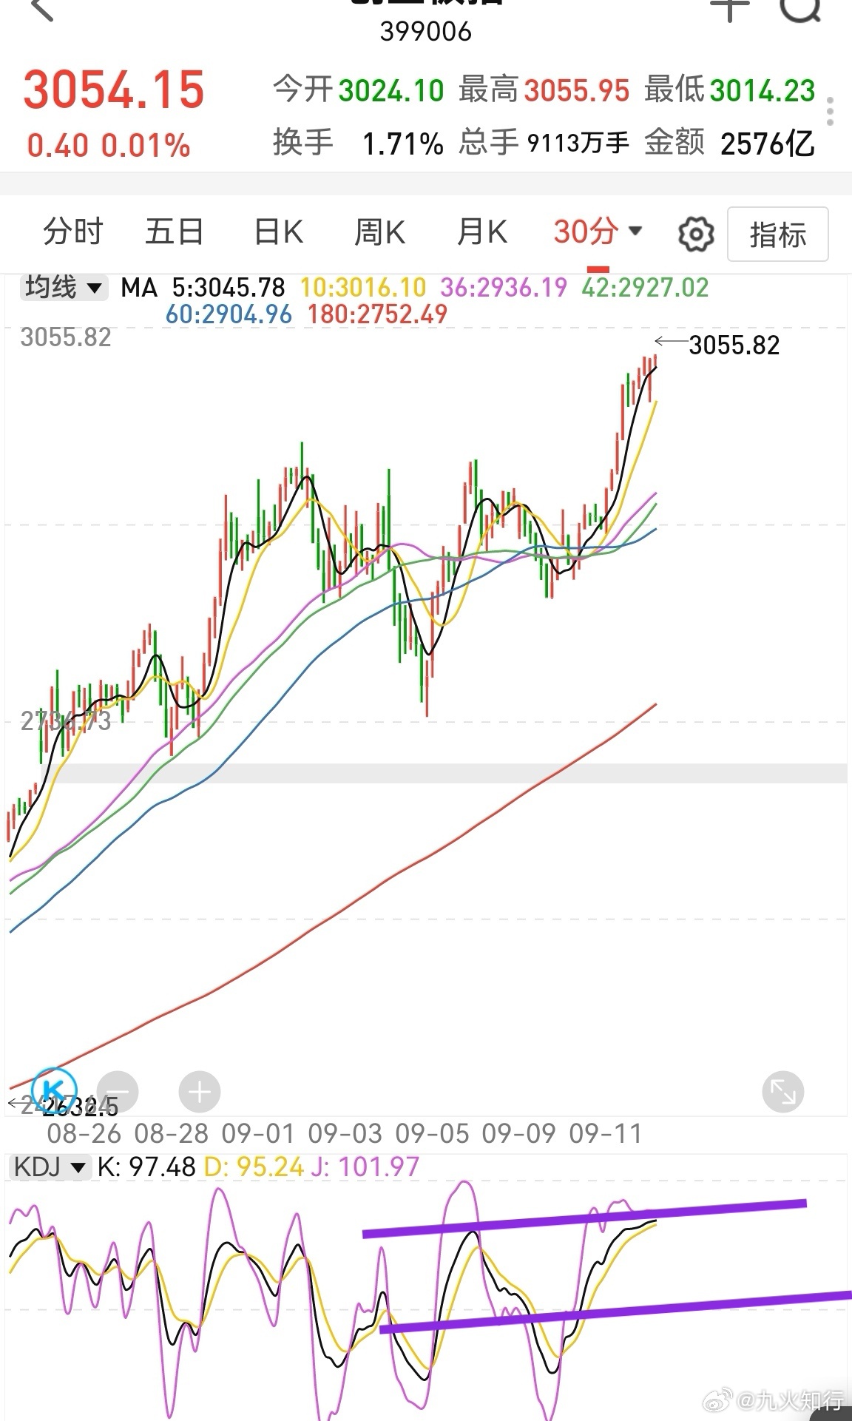Zoom in chart with plus icon
The height and width of the screenshot is (1421, 852).
click(x=200, y=1091)
